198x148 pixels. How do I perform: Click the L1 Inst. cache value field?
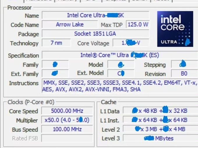[160, 120]
